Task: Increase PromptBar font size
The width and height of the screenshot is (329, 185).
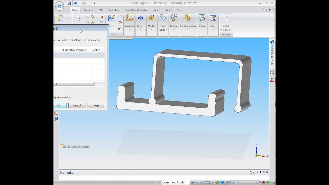Action: click(x=251, y=172)
